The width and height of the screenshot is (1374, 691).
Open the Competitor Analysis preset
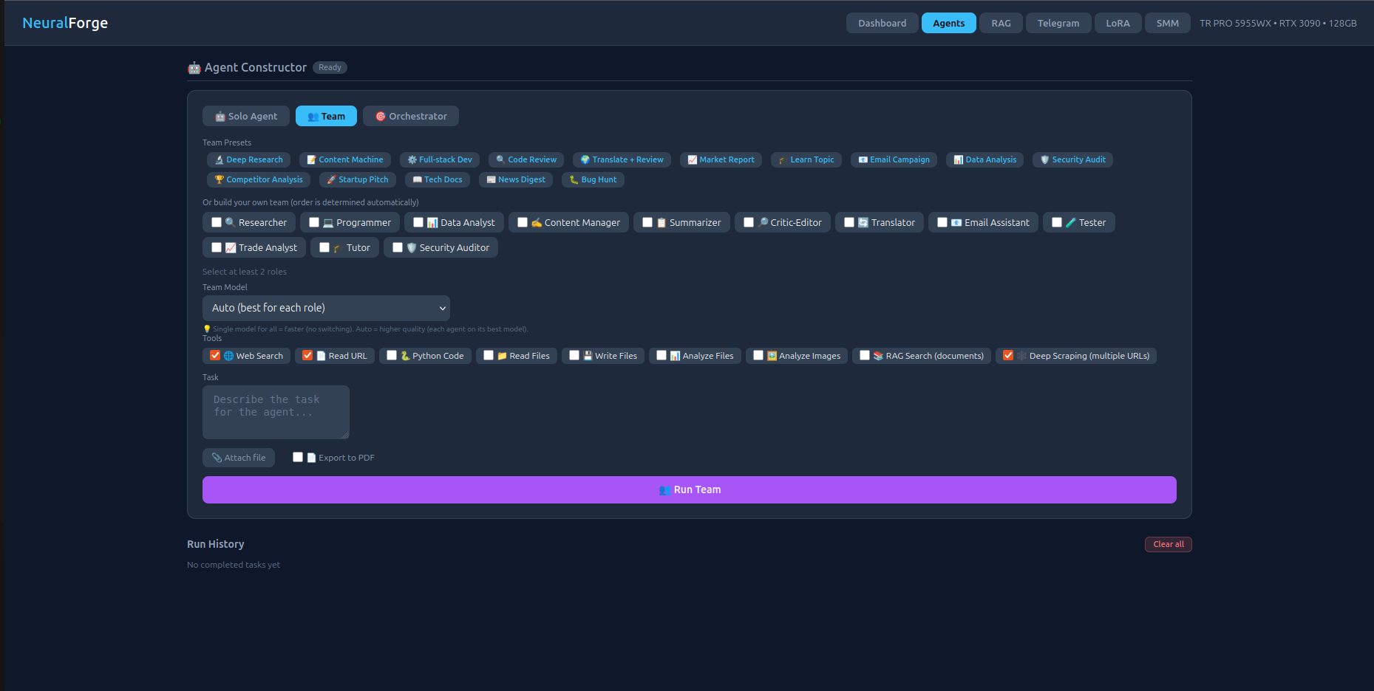[x=258, y=179]
